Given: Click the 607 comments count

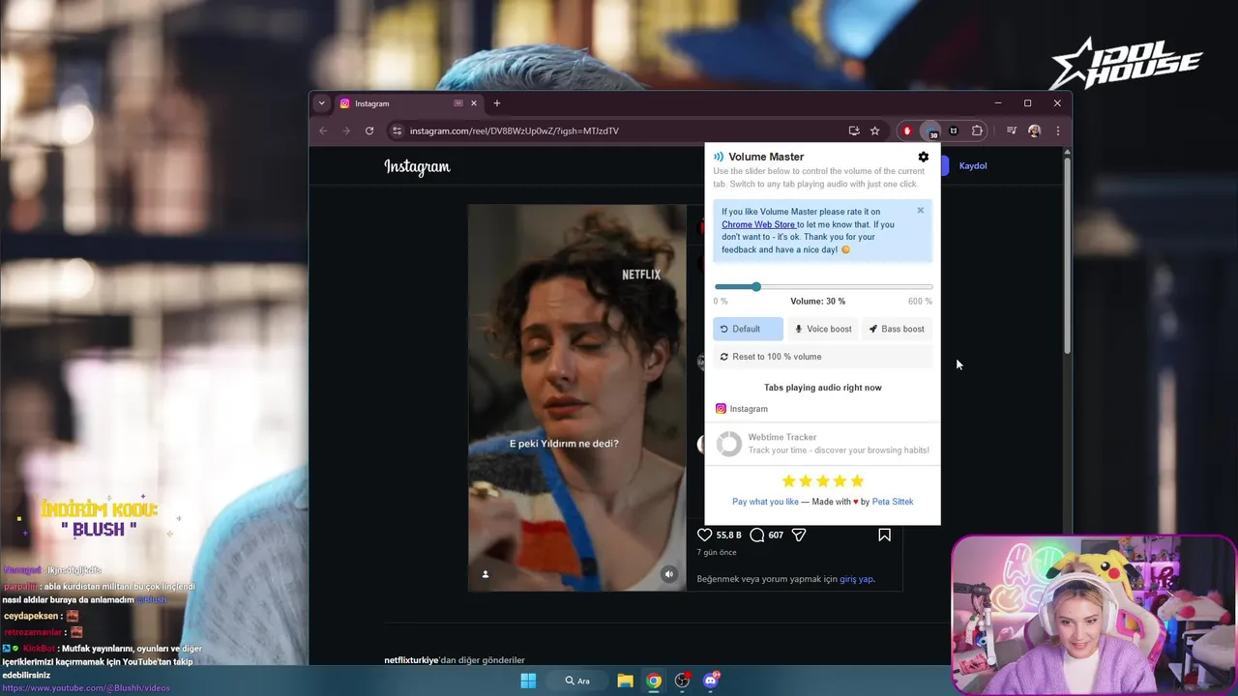Looking at the screenshot, I should 776,535.
